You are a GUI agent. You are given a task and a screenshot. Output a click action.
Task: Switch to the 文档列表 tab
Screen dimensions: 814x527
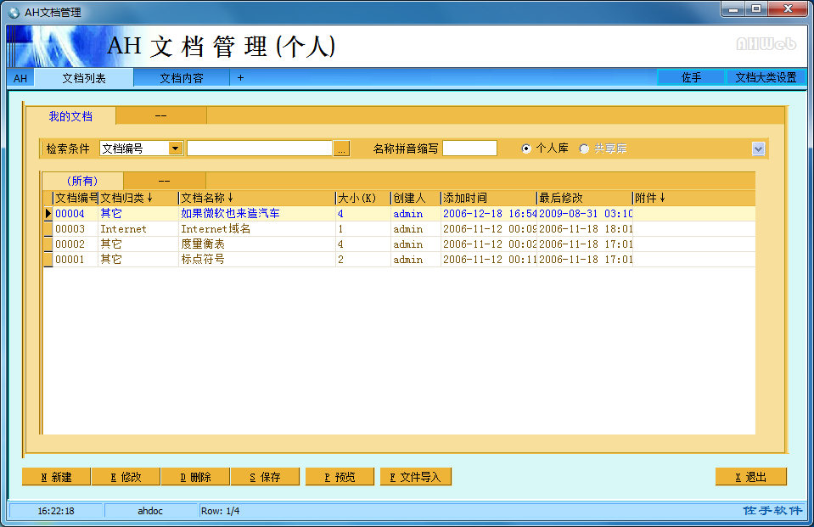click(83, 78)
